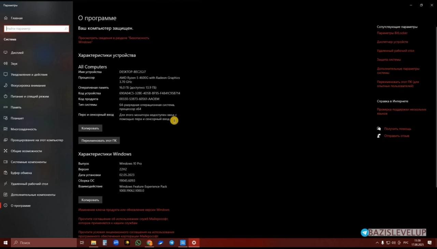
Task: Open Фокусировка внимания settings
Action: coord(25,85)
